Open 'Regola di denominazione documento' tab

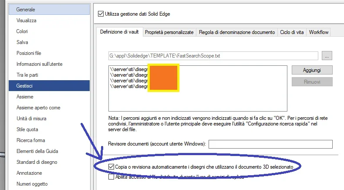tap(237, 32)
